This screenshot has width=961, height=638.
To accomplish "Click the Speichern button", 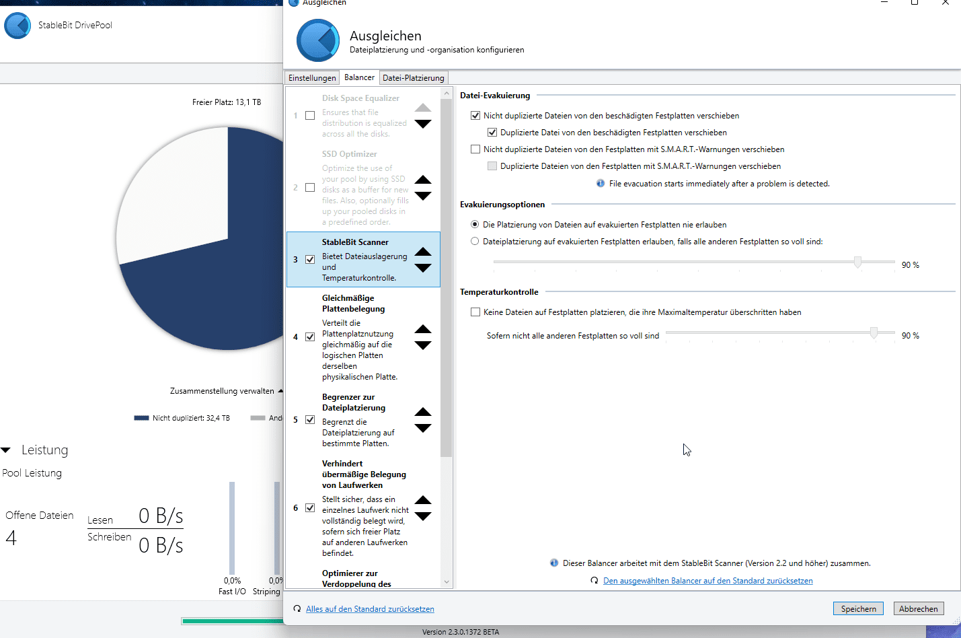I will click(859, 608).
